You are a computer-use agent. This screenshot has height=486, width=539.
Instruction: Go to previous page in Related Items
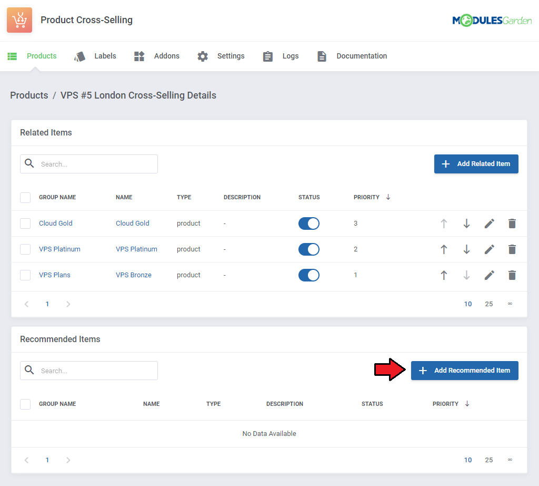coord(26,304)
